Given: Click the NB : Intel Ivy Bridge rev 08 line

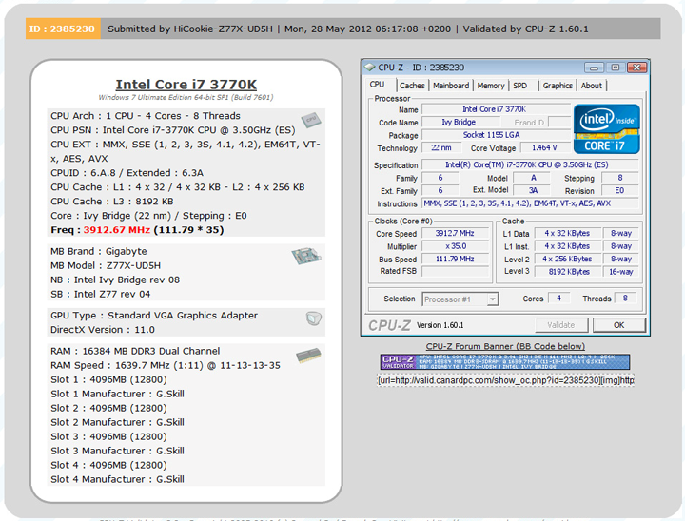Looking at the screenshot, I should point(115,280).
